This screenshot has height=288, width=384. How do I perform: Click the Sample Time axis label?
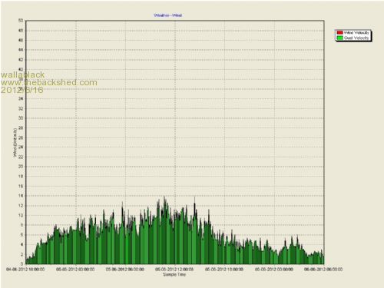(174, 274)
